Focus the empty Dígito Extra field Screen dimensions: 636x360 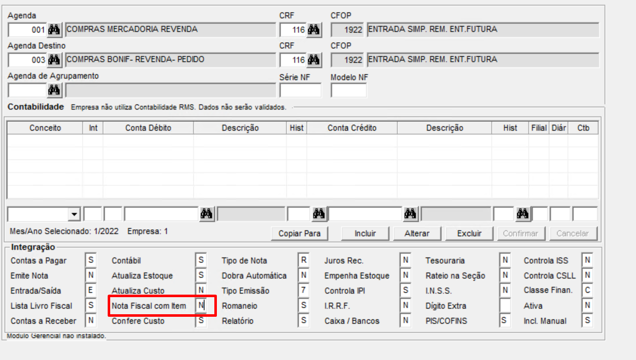coord(505,306)
